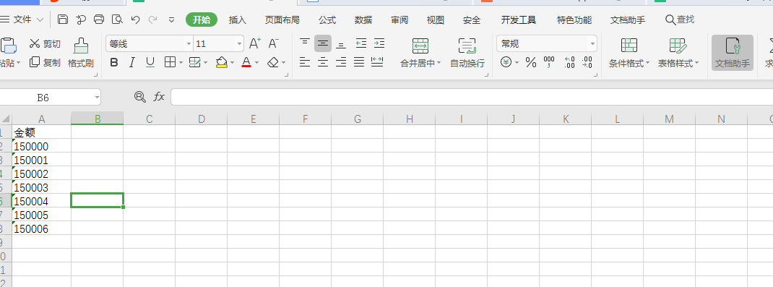Viewport: 773px width, 287px height.
Task: Increase font size with A+ icon
Action: [x=255, y=43]
